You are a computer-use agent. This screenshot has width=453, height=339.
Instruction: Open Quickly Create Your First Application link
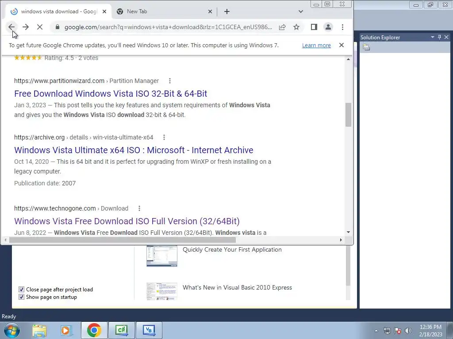click(x=232, y=250)
